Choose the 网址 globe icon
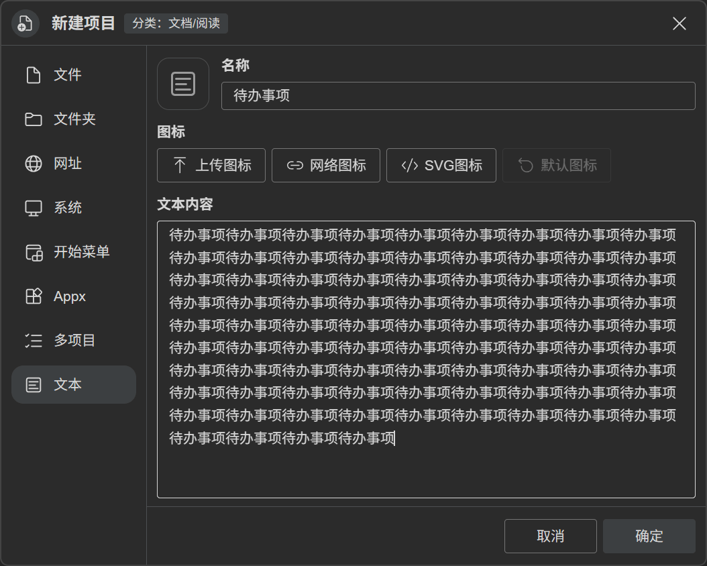The width and height of the screenshot is (707, 566). tap(34, 164)
